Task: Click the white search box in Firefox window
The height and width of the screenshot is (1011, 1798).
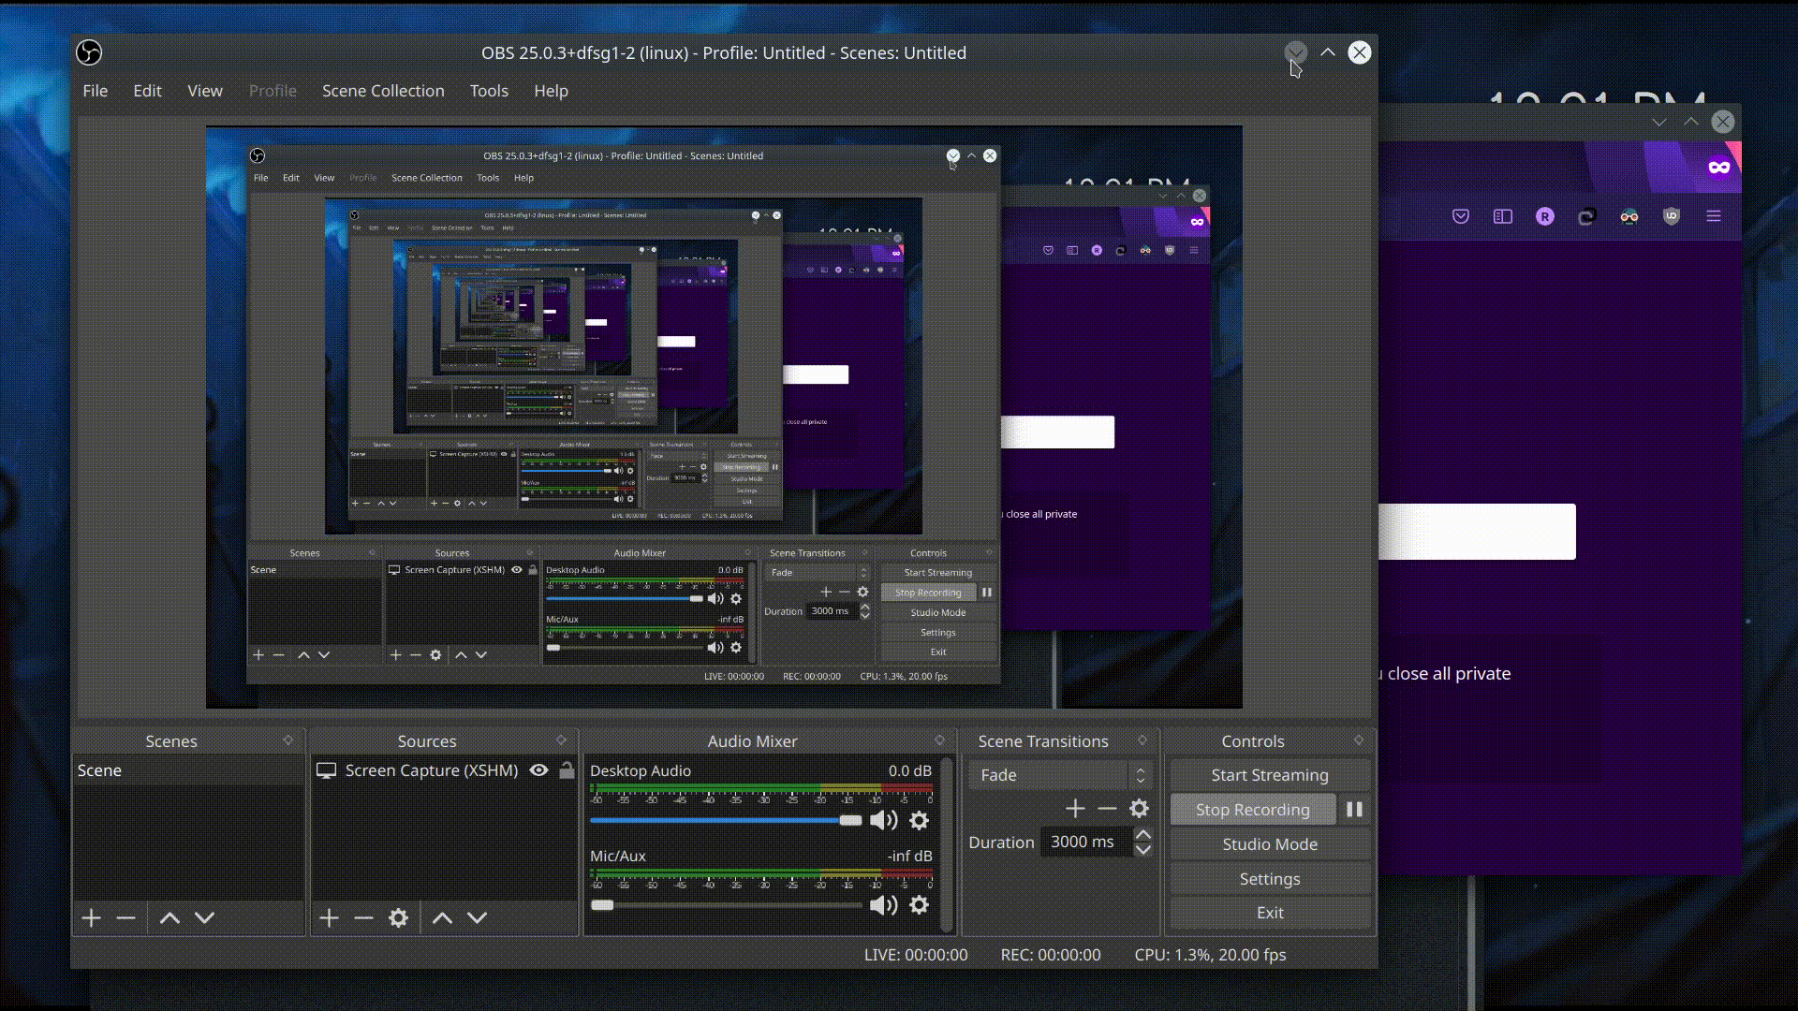Action: [x=1477, y=532]
